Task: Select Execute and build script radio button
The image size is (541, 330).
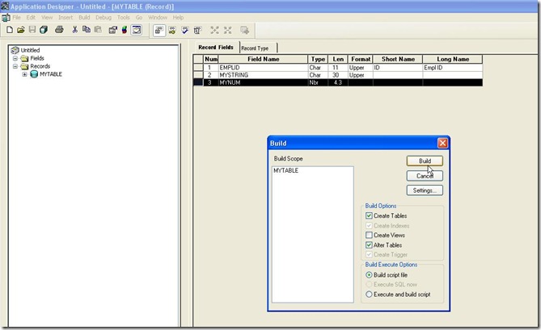Action: pos(370,294)
